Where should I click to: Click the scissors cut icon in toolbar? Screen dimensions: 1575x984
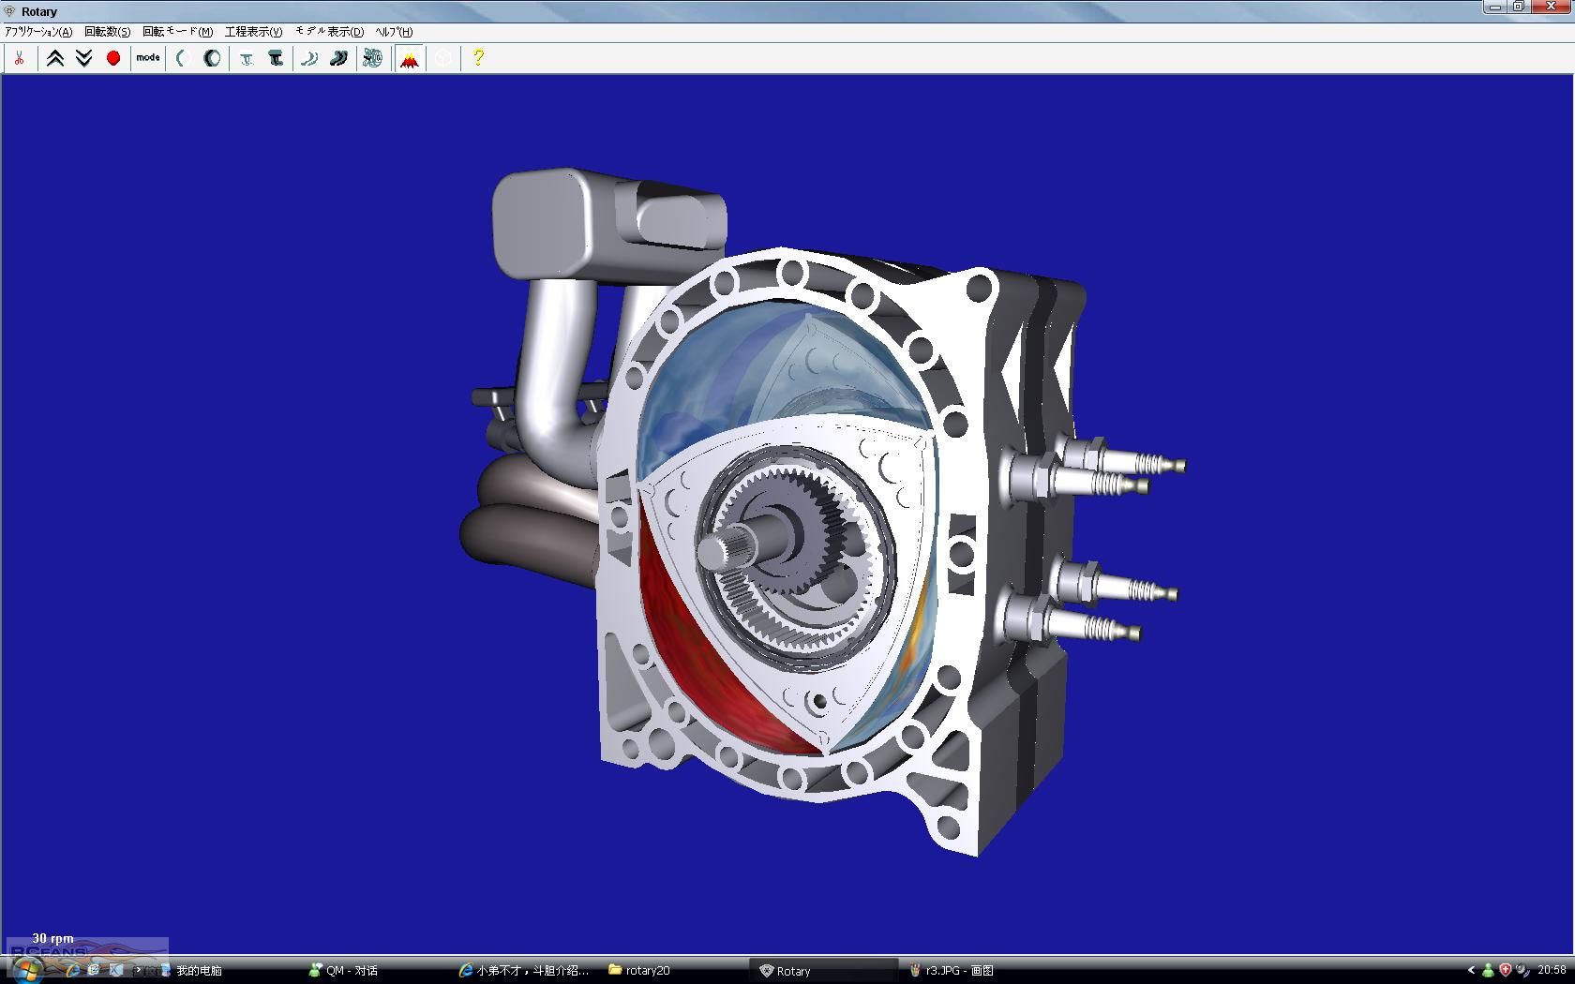(18, 58)
